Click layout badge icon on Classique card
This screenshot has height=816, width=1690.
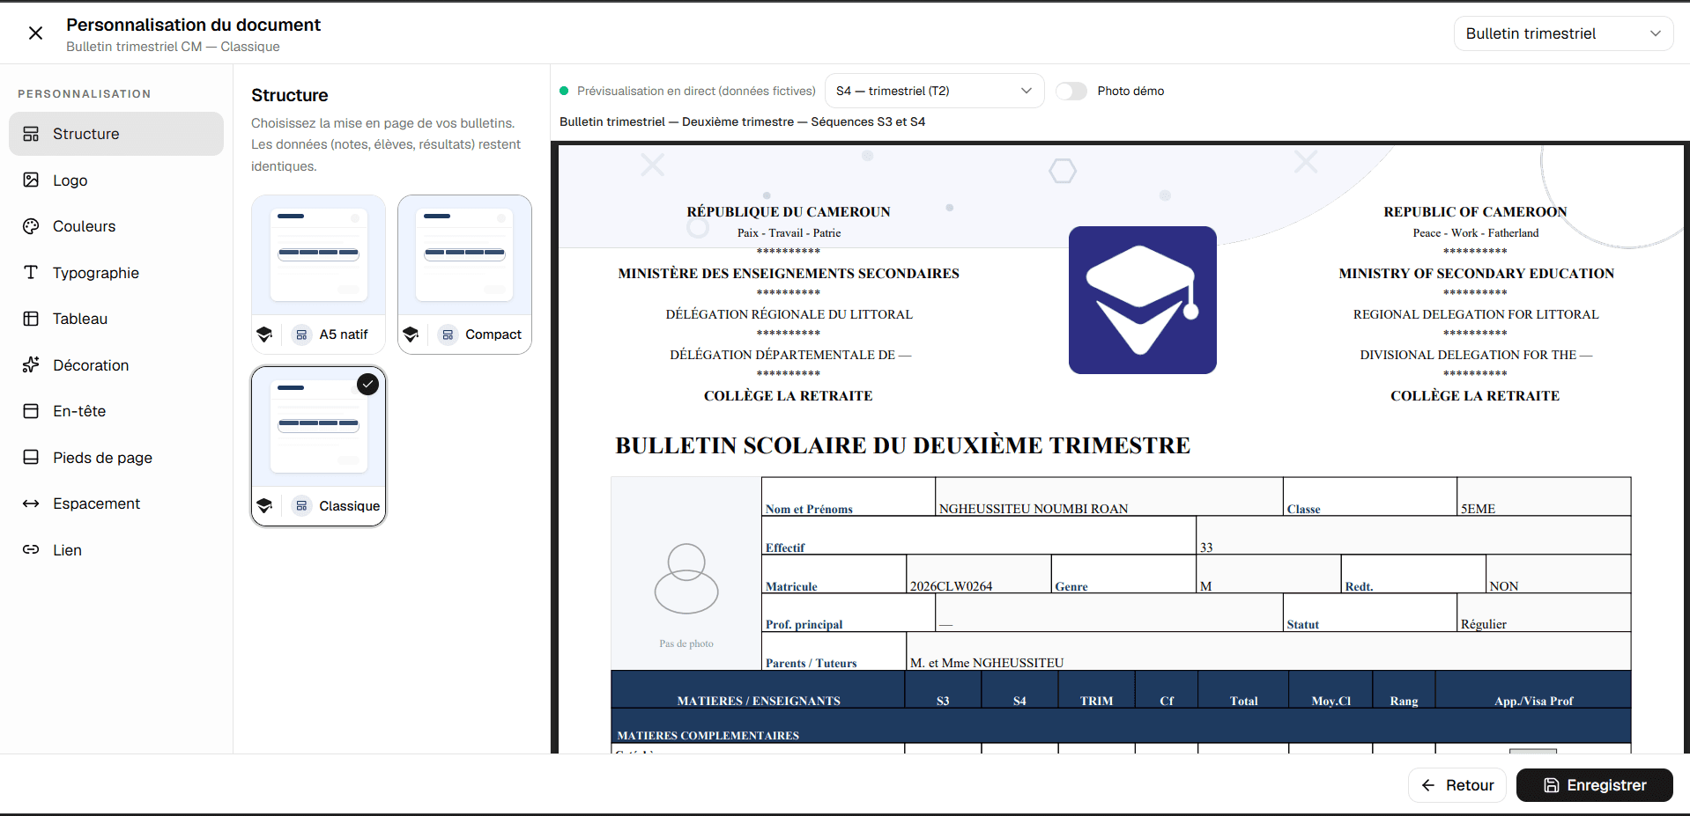click(301, 506)
